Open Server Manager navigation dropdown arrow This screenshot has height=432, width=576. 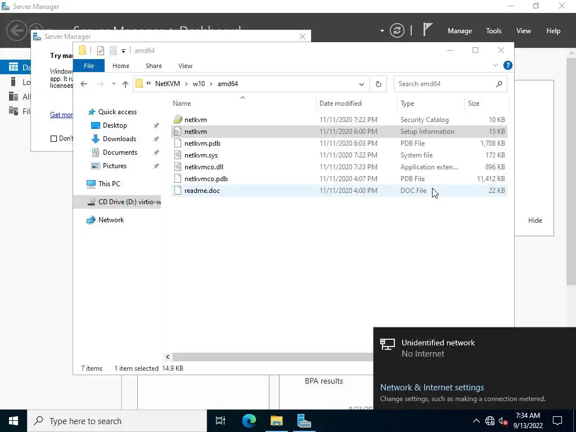pyautogui.click(x=382, y=31)
